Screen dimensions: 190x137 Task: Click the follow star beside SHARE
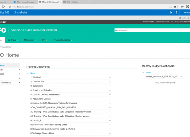(188, 18)
